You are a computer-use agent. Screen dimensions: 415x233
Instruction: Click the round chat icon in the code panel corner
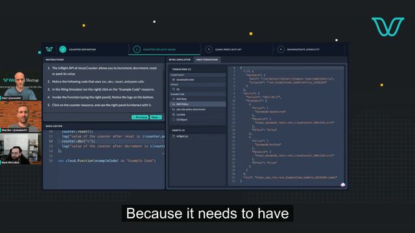(343, 184)
